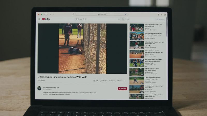Clear the search box with X icon
Viewport: 207px width, 116px height.
(119, 19)
